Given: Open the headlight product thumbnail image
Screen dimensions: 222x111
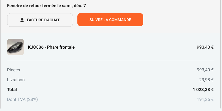Looking at the screenshot, I should pyautogui.click(x=15, y=47).
